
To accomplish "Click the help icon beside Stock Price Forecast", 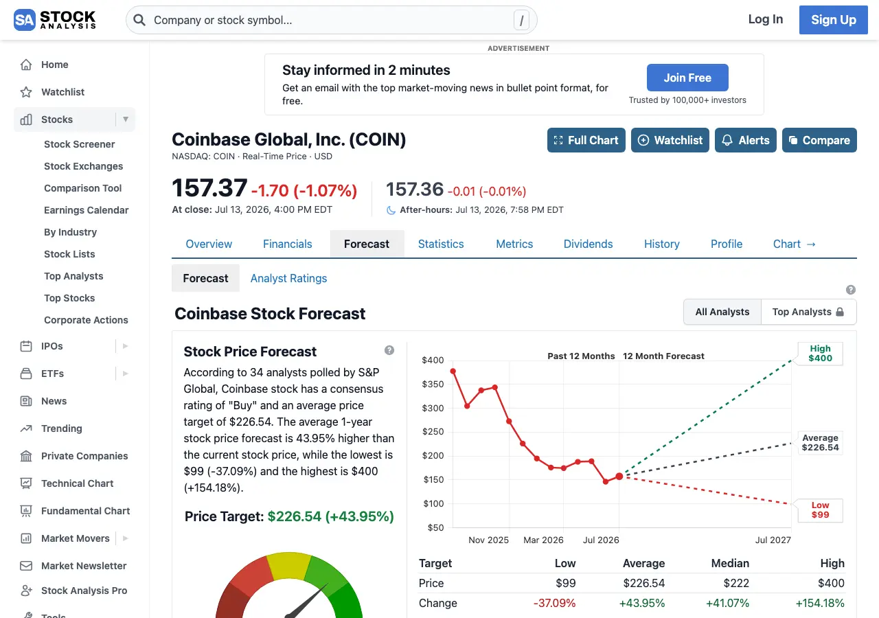I will (389, 350).
